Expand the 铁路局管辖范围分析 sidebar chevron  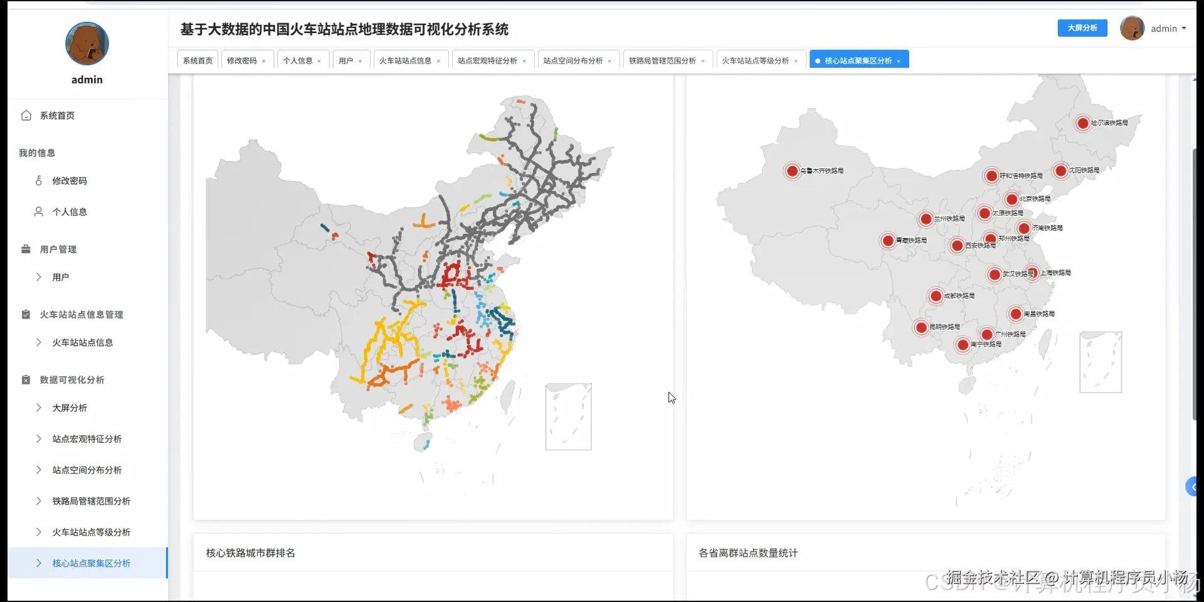pos(39,501)
